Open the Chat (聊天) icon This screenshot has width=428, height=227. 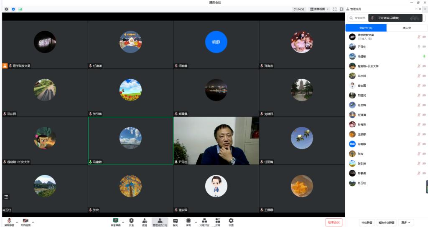pos(175,221)
